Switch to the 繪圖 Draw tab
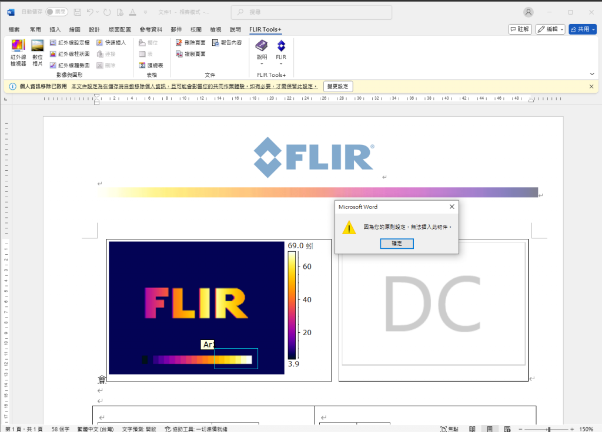The width and height of the screenshot is (602, 432). coord(75,29)
